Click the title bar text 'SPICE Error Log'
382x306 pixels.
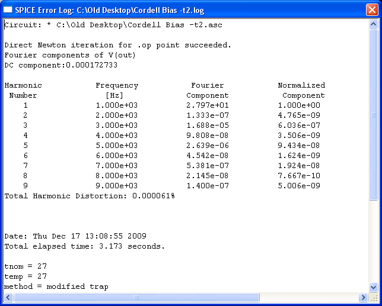[x=44, y=10]
